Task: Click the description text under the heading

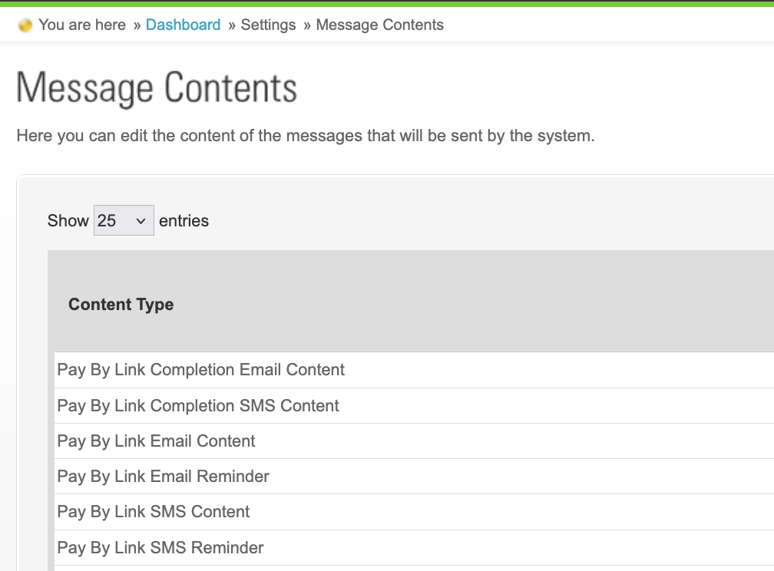Action: 306,137
